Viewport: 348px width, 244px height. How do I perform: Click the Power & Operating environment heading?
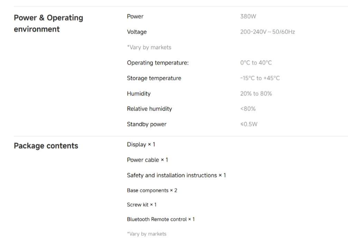48,23
